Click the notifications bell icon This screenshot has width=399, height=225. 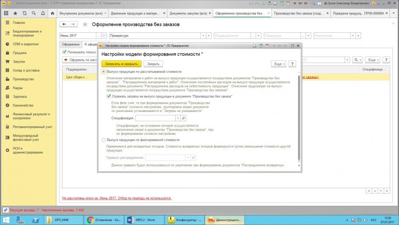[43, 14]
